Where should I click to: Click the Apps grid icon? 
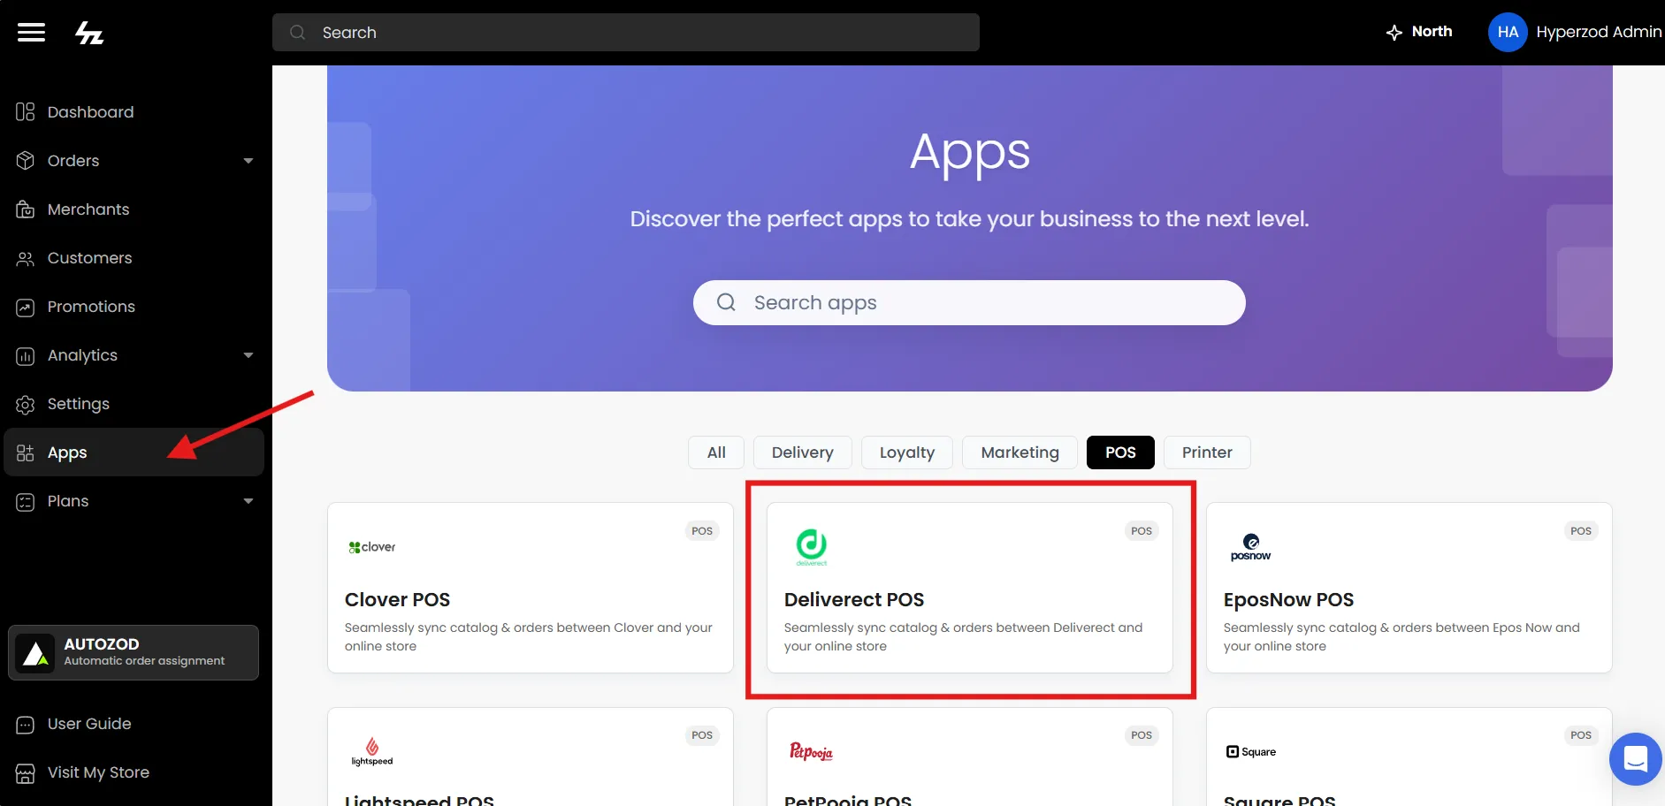tap(26, 452)
